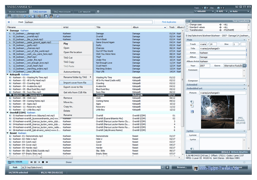
Task: Click the fast-forward playback button
Action: tap(47, 162)
